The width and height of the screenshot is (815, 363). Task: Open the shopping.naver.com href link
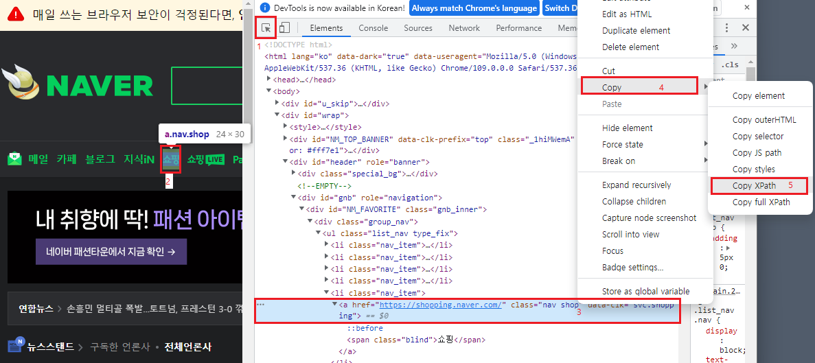441,305
